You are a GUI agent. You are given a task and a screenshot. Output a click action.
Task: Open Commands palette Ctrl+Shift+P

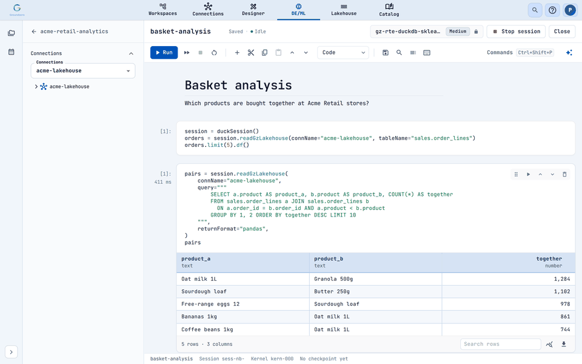coord(520,53)
